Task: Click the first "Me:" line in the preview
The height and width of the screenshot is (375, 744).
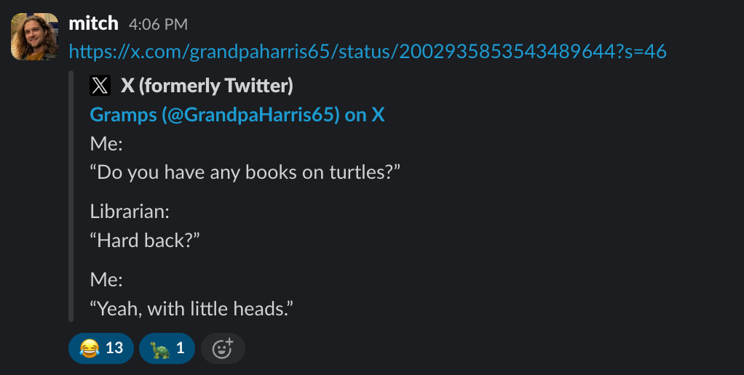Action: tap(106, 143)
